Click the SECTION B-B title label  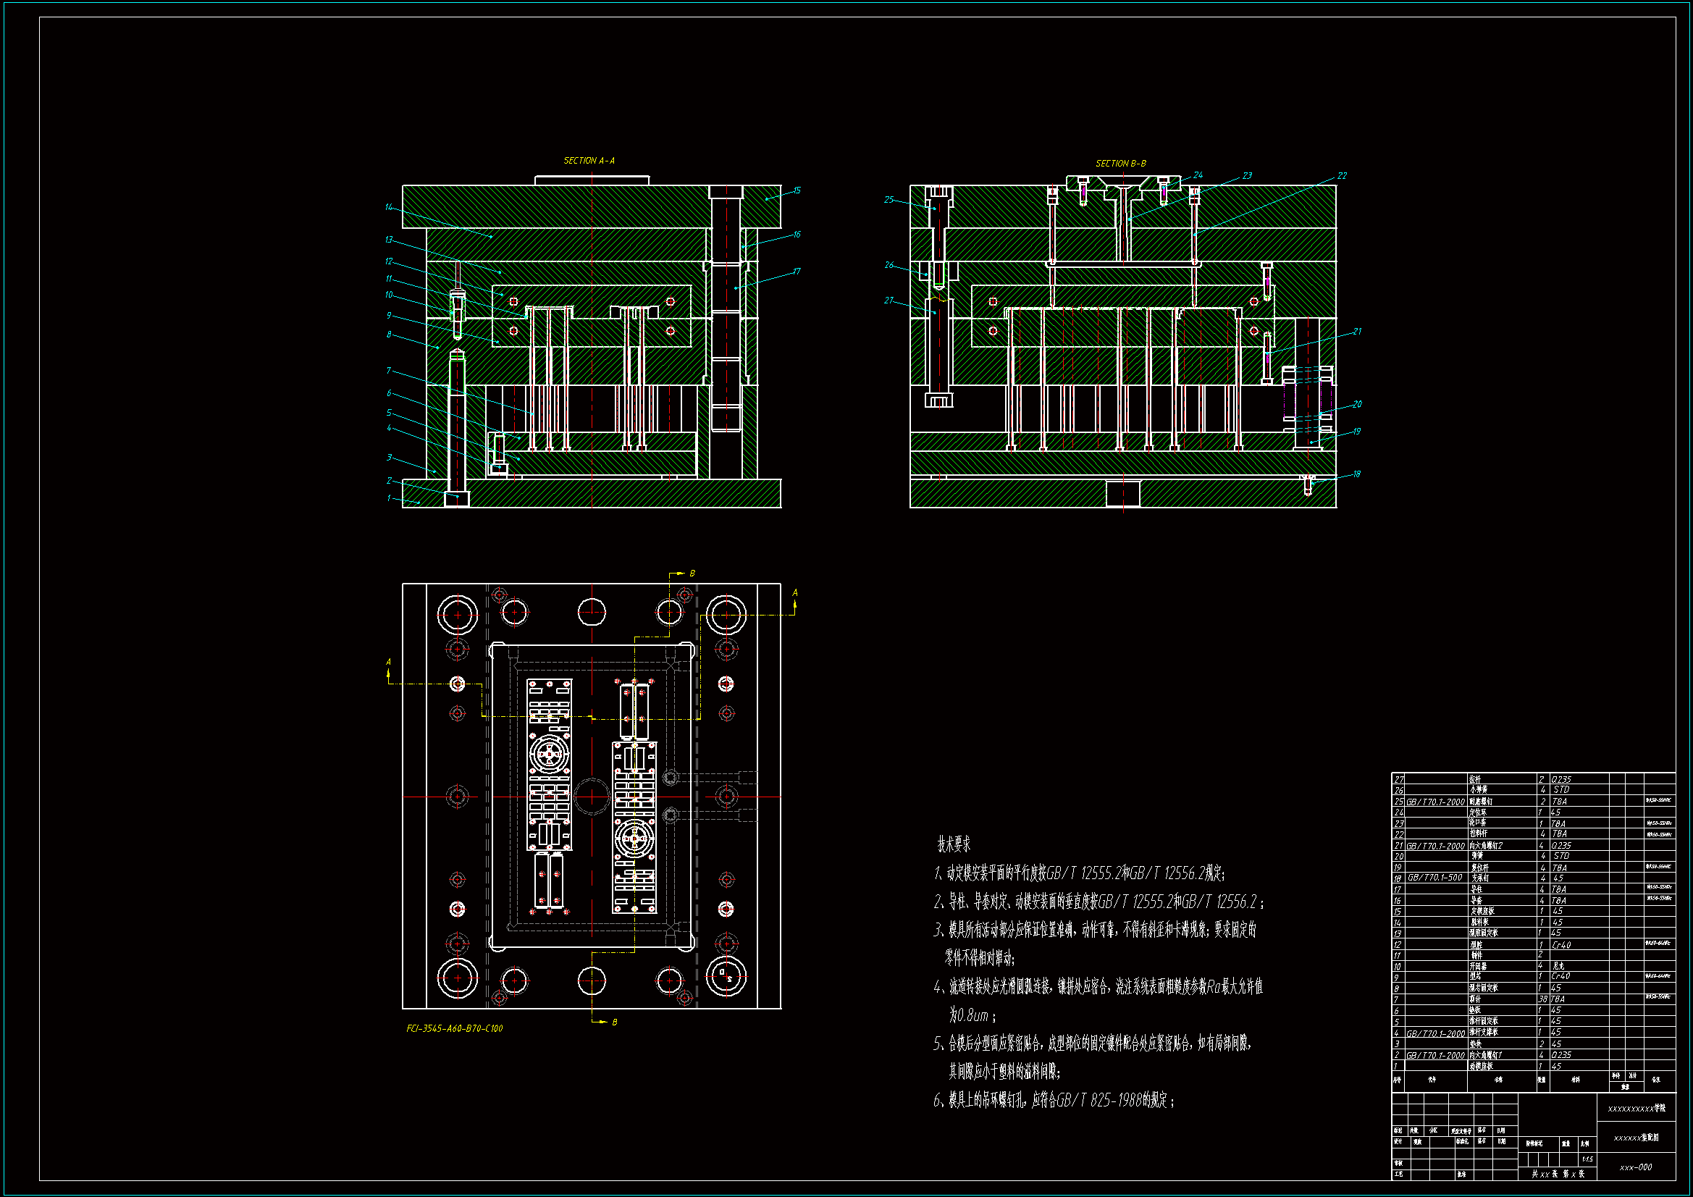click(1120, 164)
